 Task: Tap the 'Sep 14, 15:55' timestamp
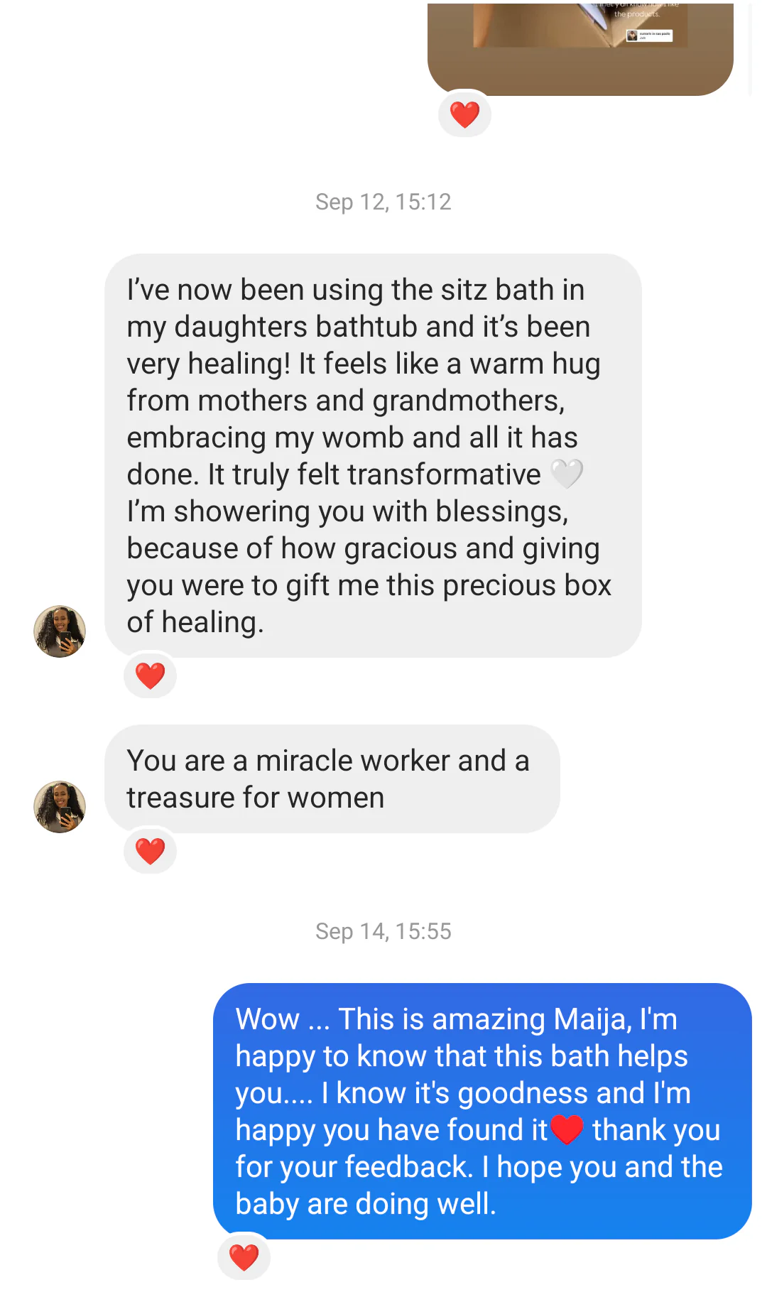coord(383,931)
